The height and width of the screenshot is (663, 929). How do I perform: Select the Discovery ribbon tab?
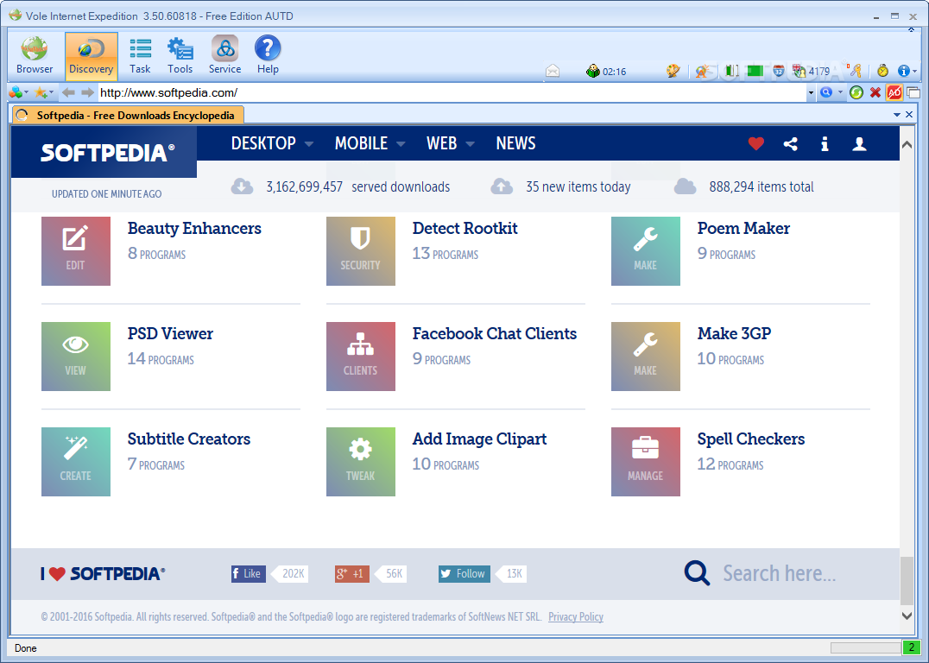[x=92, y=55]
